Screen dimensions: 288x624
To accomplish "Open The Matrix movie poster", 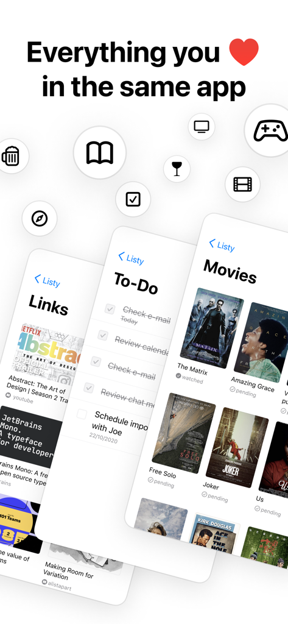I will tap(212, 328).
